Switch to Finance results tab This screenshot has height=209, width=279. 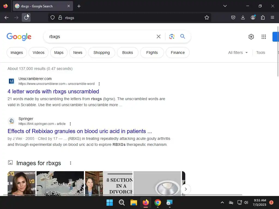pos(178,53)
